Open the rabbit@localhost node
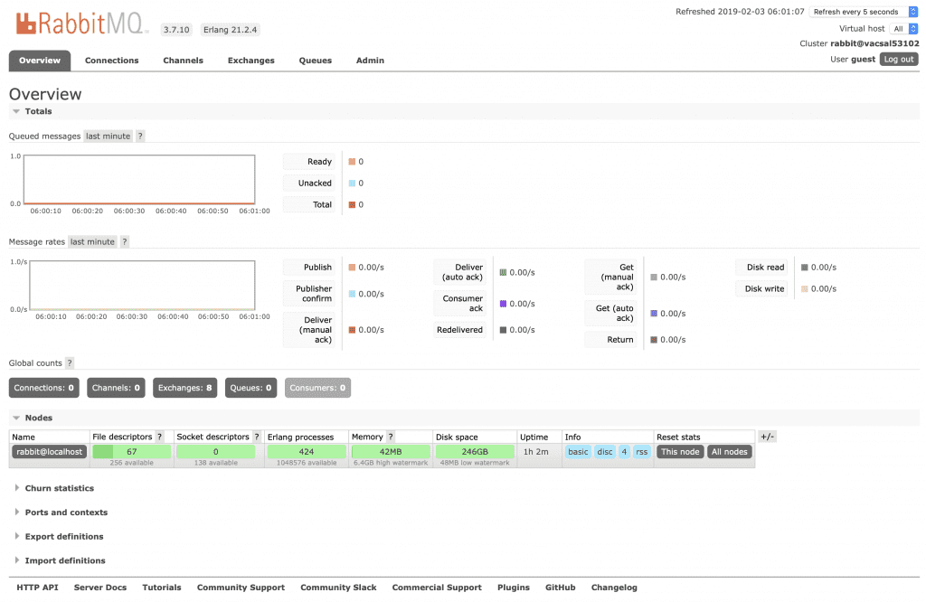The height and width of the screenshot is (602, 926). (50, 452)
